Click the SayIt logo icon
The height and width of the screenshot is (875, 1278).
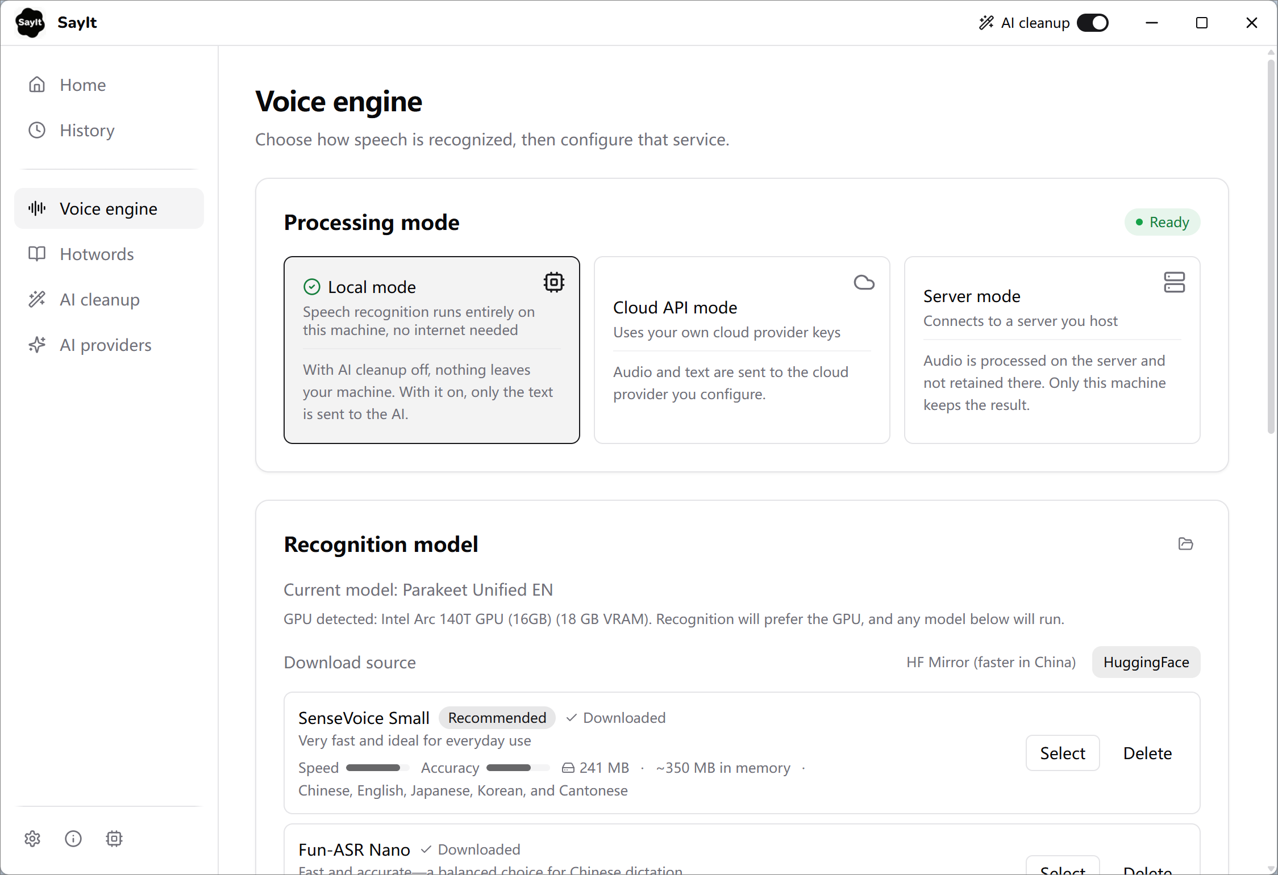(x=30, y=23)
